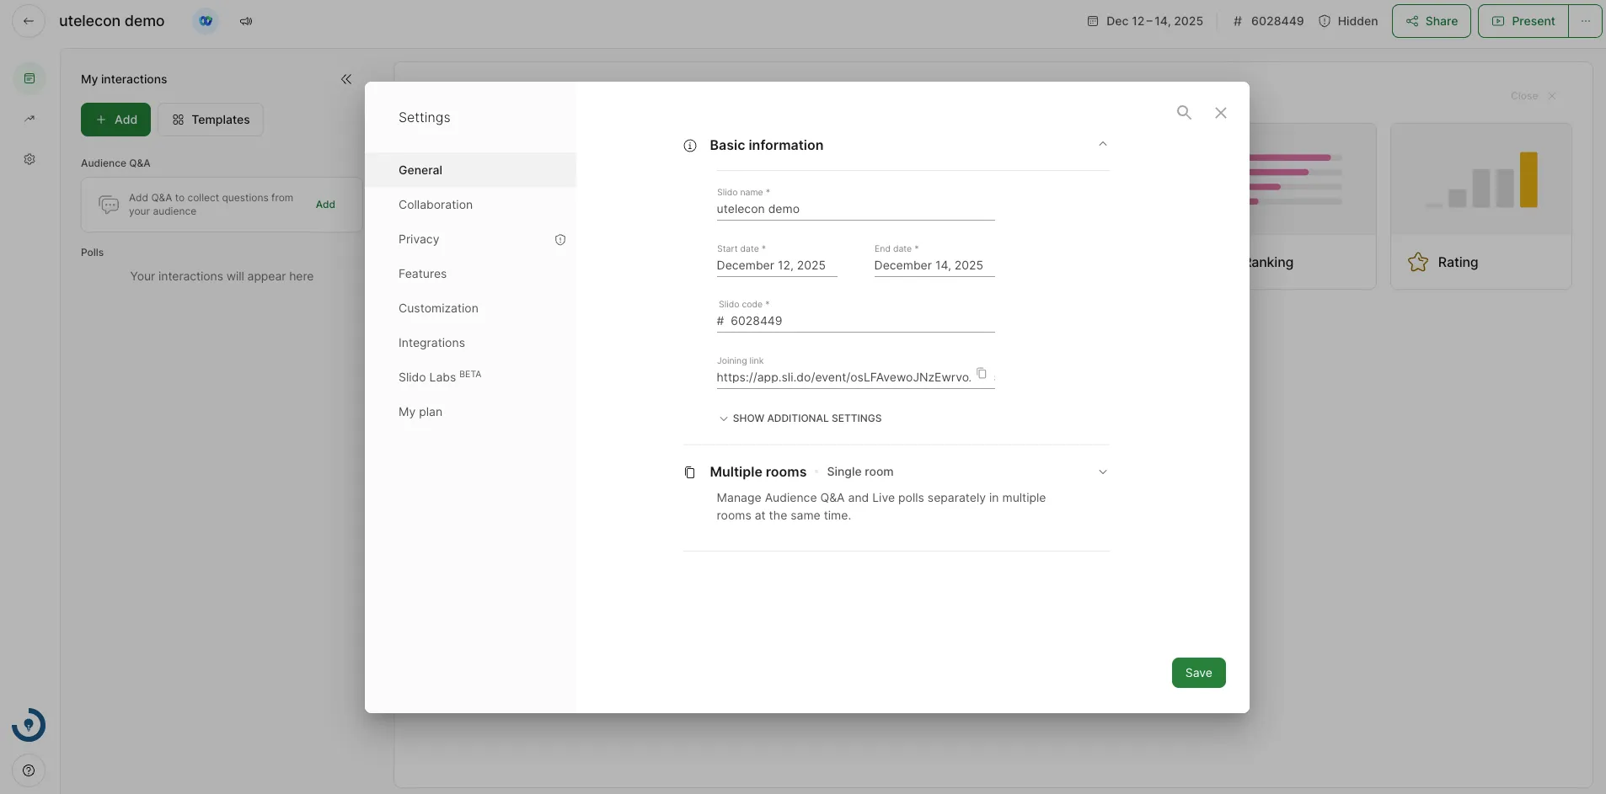Image resolution: width=1606 pixels, height=794 pixels.
Task: Open the analytics icon in left sidebar
Action: (x=29, y=119)
